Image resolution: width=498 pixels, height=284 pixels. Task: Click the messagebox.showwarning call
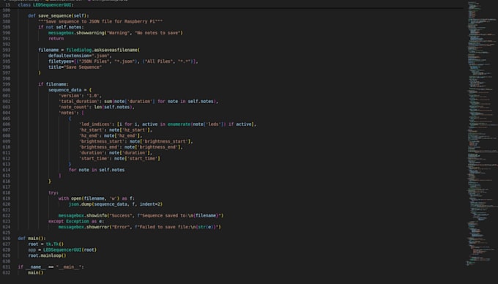[116, 33]
